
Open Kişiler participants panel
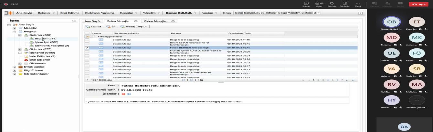pyautogui.click(x=319, y=4)
